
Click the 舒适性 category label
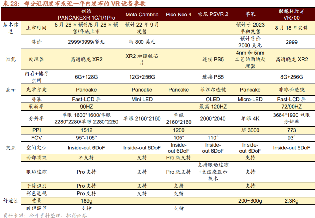(11, 200)
